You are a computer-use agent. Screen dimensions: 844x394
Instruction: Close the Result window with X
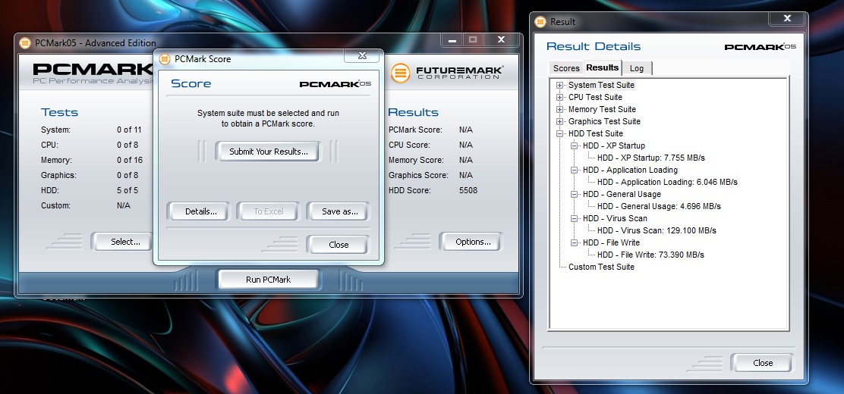pos(787,18)
